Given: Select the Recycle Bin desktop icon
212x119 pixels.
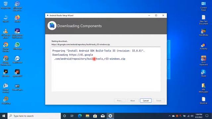Looking at the screenshot, I should click(x=6, y=5).
